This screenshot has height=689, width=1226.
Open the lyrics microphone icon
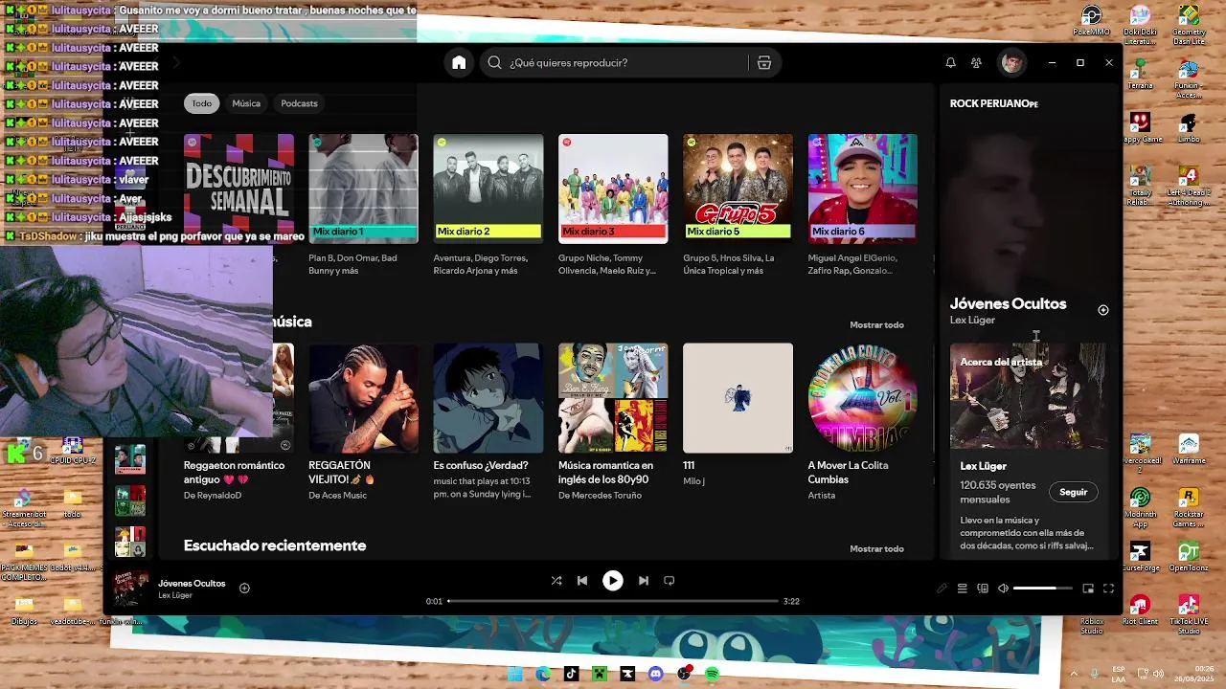coord(942,589)
